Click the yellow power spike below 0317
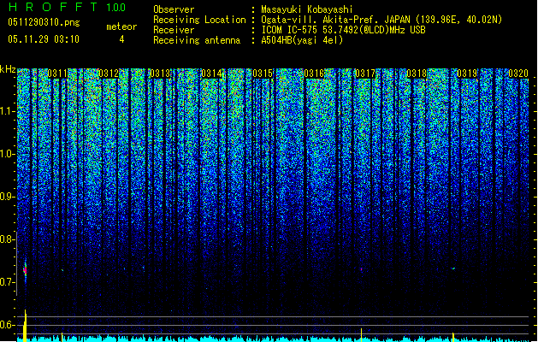538x342 pixels. point(361,335)
